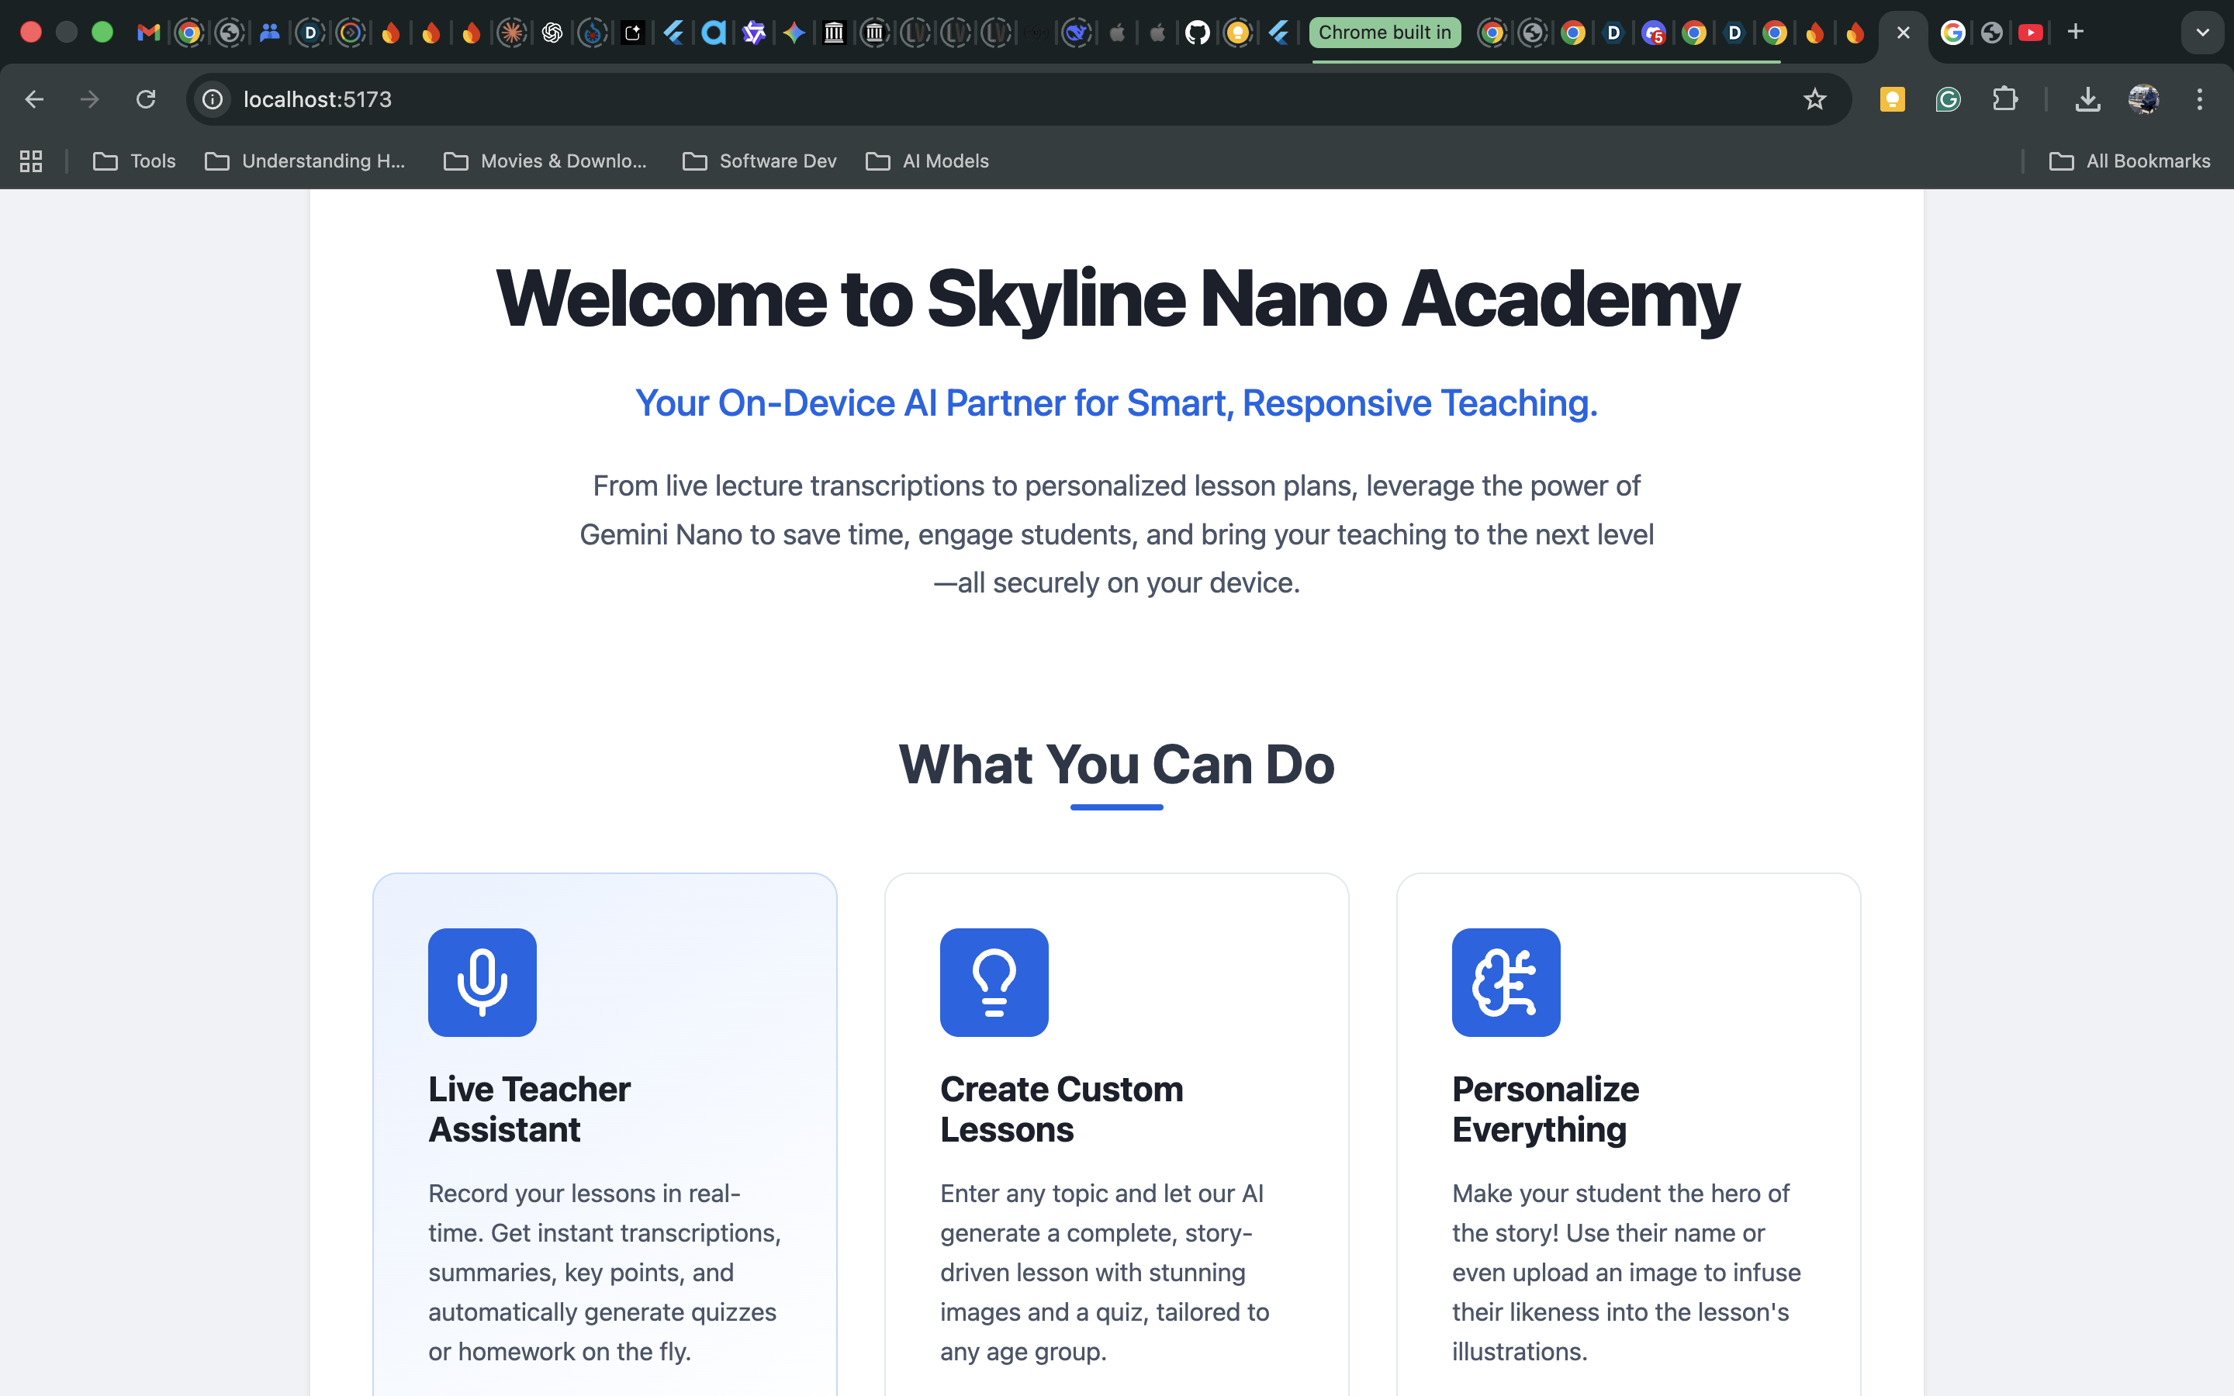
Task: Open the Chrome apps grid shortcut
Action: (x=31, y=161)
